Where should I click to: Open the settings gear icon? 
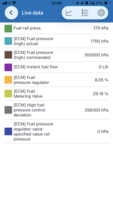coord(101,13)
